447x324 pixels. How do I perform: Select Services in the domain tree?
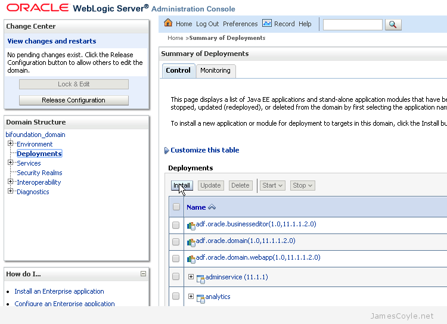click(x=29, y=163)
